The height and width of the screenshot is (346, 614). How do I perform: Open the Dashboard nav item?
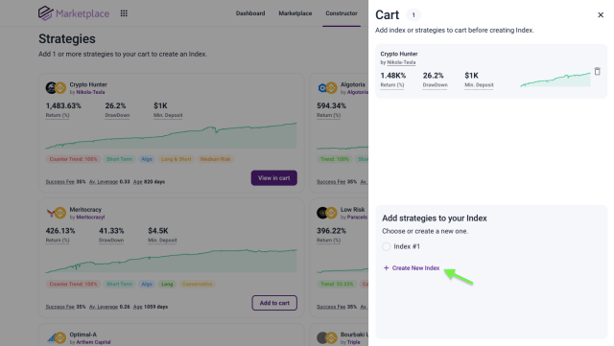coord(250,13)
